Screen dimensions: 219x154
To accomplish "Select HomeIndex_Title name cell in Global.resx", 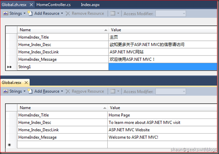I will pos(62,115).
